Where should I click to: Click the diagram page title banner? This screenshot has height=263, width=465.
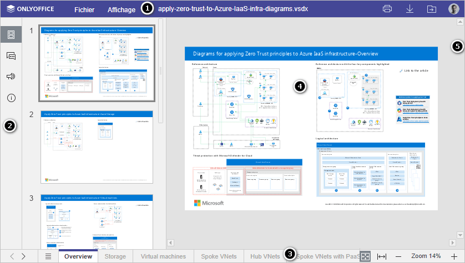(311, 54)
